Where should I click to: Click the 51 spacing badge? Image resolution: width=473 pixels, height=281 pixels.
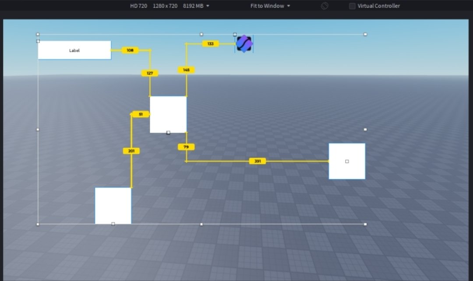[140, 114]
